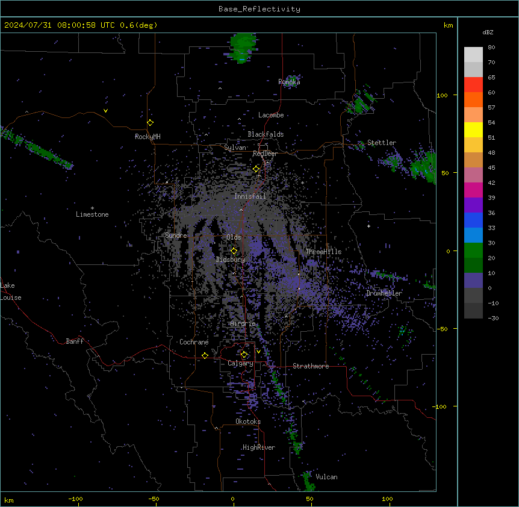Click the Innisfail town label
This screenshot has height=507, width=519.
pos(250,196)
